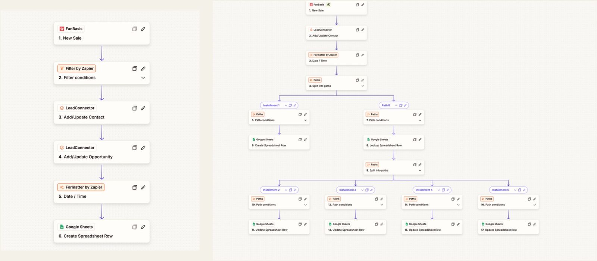Expand the '16. Path conditions' chevron

[x=534, y=205]
